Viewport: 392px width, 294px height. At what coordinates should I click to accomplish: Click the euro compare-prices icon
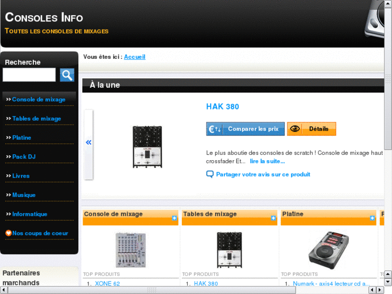point(215,129)
